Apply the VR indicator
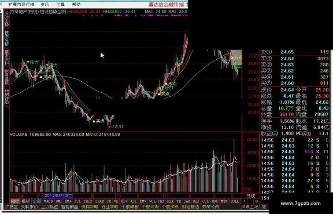This screenshot has width=333, height=214. (x=116, y=201)
